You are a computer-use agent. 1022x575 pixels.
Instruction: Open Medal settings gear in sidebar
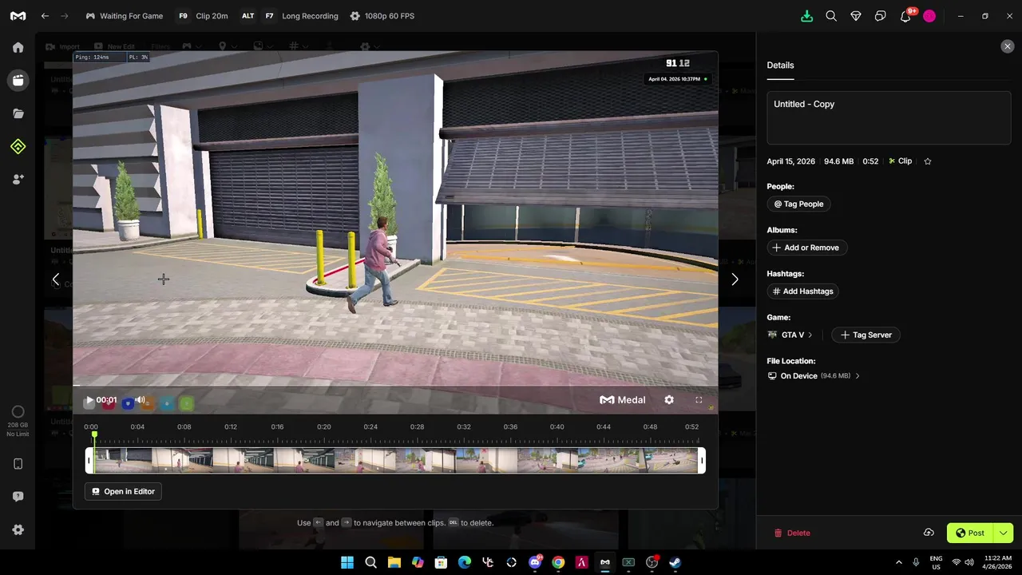click(18, 530)
